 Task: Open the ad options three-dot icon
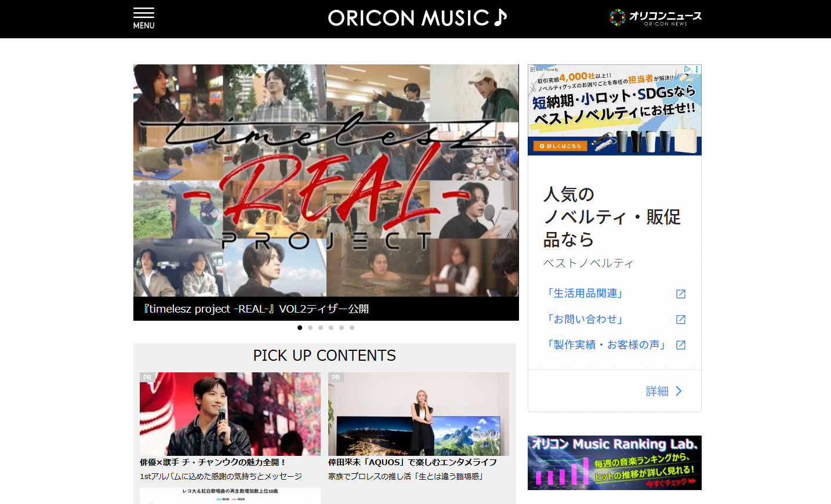coord(696,69)
